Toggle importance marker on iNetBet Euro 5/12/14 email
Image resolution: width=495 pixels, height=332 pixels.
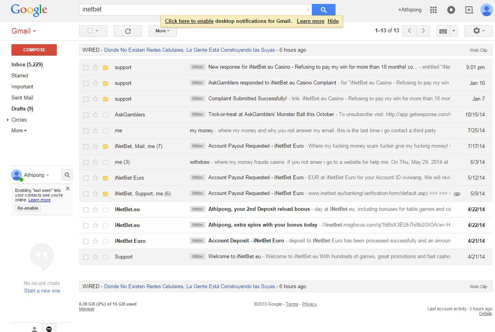pyautogui.click(x=105, y=178)
